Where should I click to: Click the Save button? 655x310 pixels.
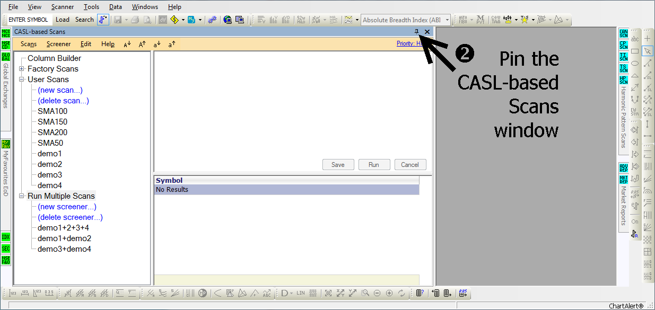pyautogui.click(x=338, y=165)
